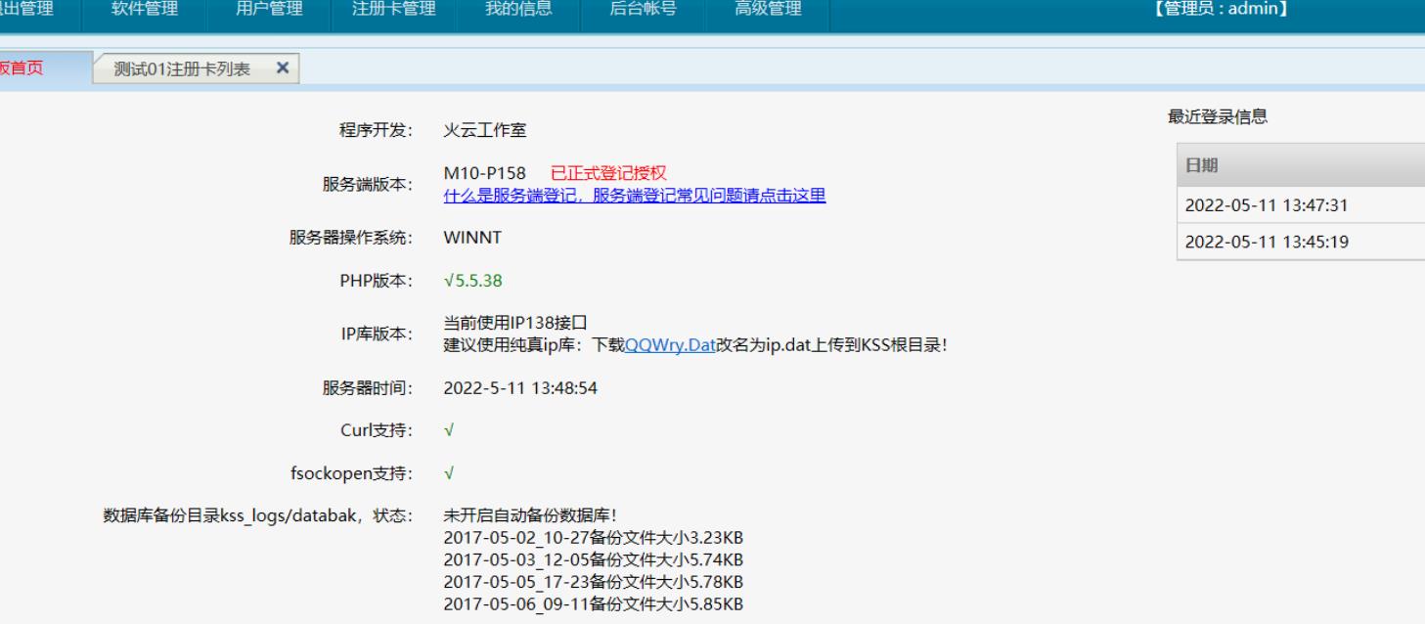Click the 2017-05-02_10-27 backup file entry
Screen dimensions: 1425x624
[x=594, y=538]
